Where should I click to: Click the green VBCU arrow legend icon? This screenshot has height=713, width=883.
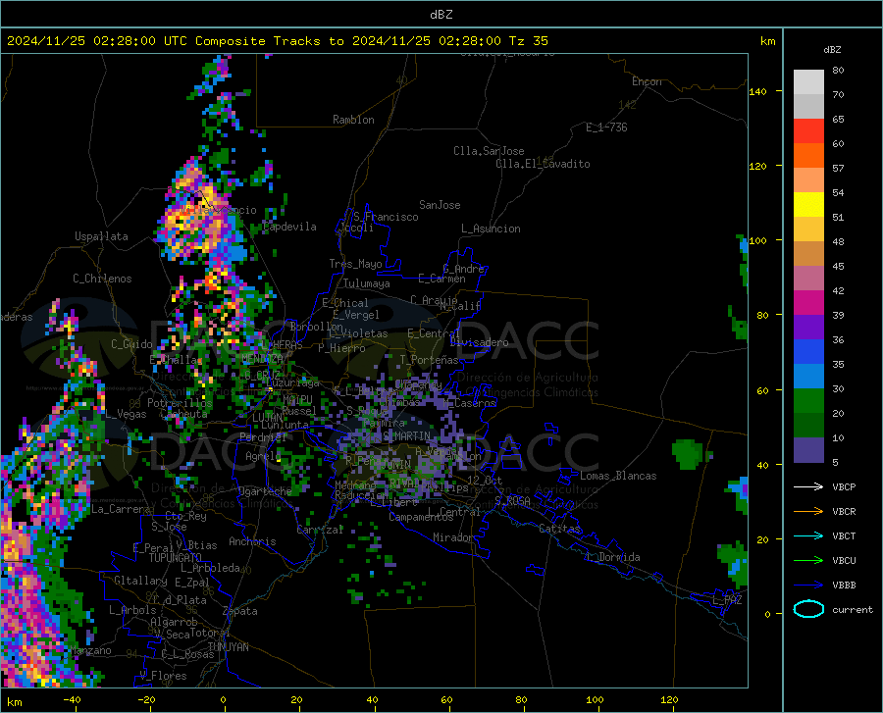click(808, 561)
